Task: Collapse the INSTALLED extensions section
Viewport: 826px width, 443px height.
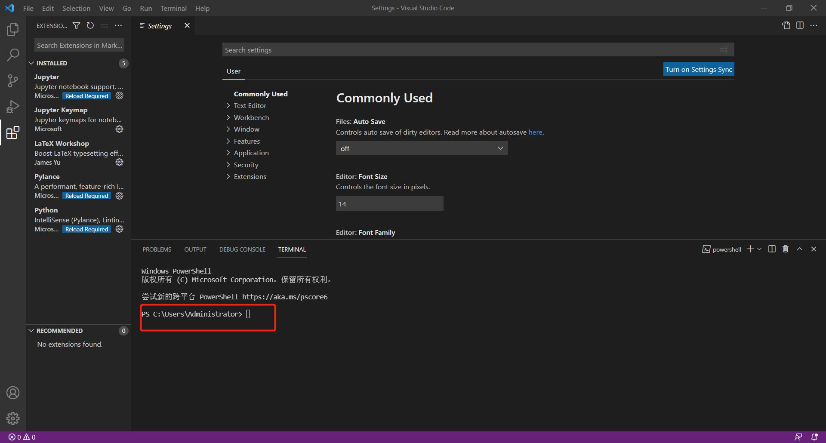Action: (52, 63)
